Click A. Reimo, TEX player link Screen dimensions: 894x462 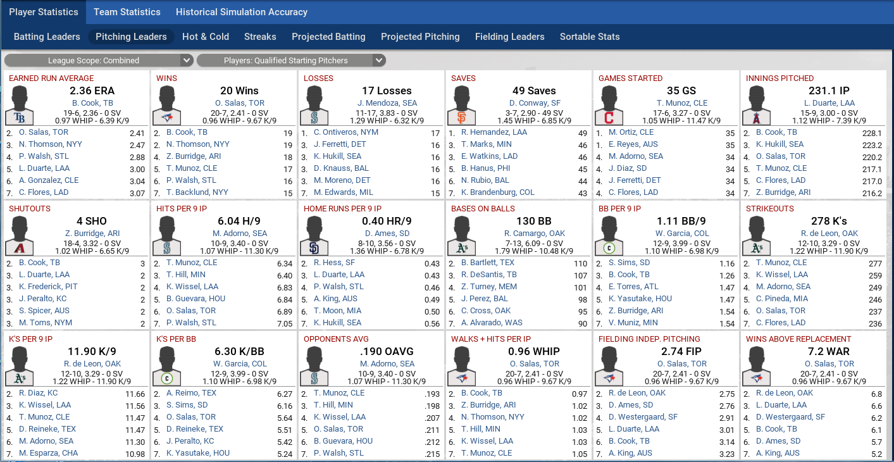[192, 393]
